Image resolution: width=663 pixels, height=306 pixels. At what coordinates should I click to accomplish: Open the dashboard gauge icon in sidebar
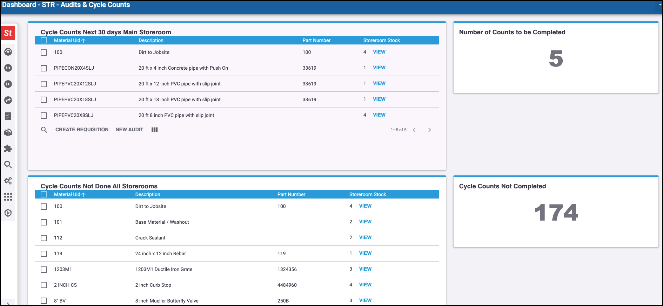8,52
